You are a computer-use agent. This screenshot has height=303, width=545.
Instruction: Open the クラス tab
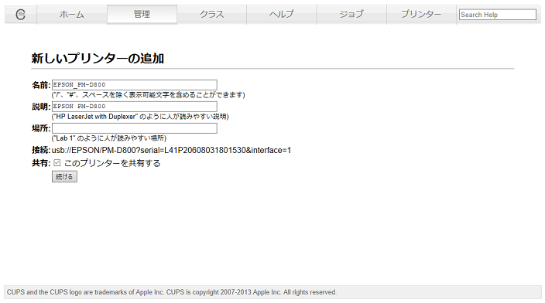click(x=211, y=14)
